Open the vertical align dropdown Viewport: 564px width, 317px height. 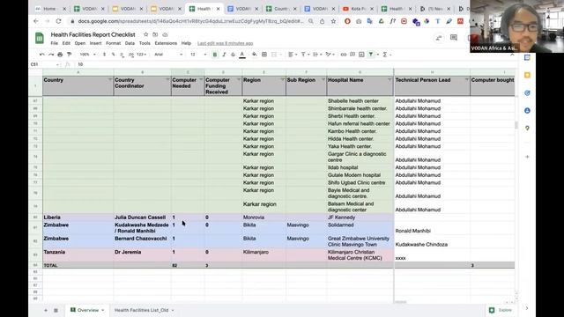click(305, 55)
